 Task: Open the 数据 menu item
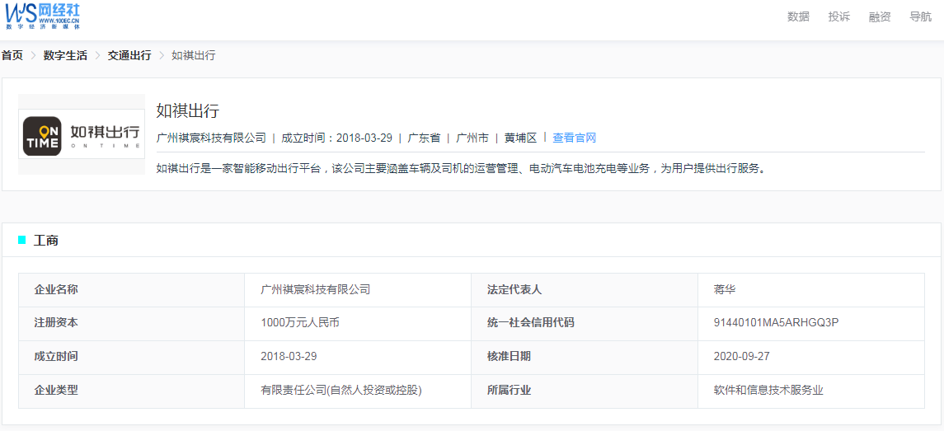coord(798,16)
